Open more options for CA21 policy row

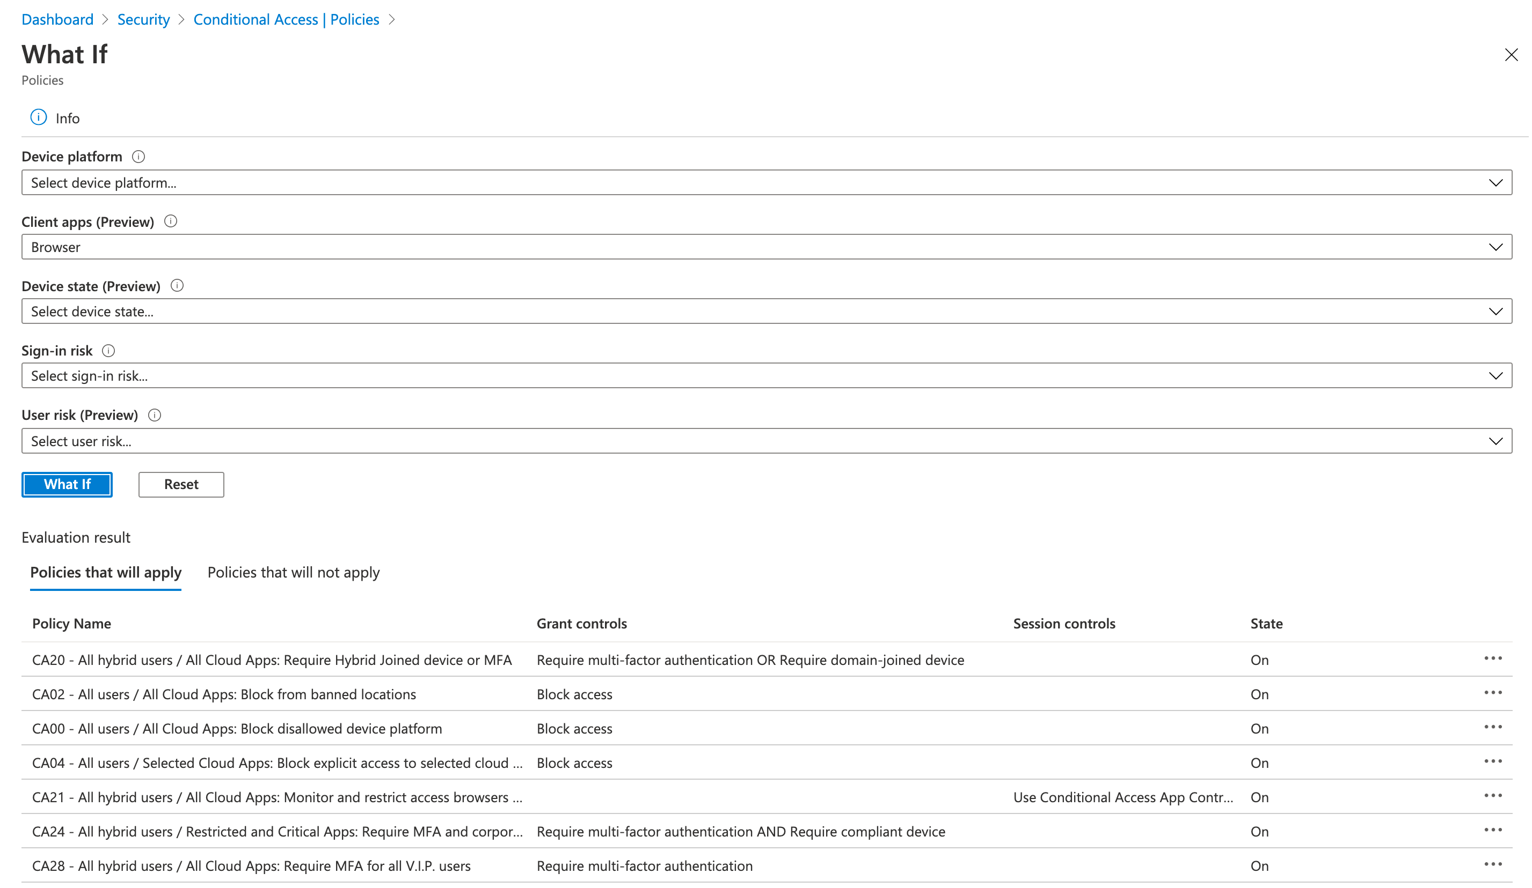[x=1493, y=796]
